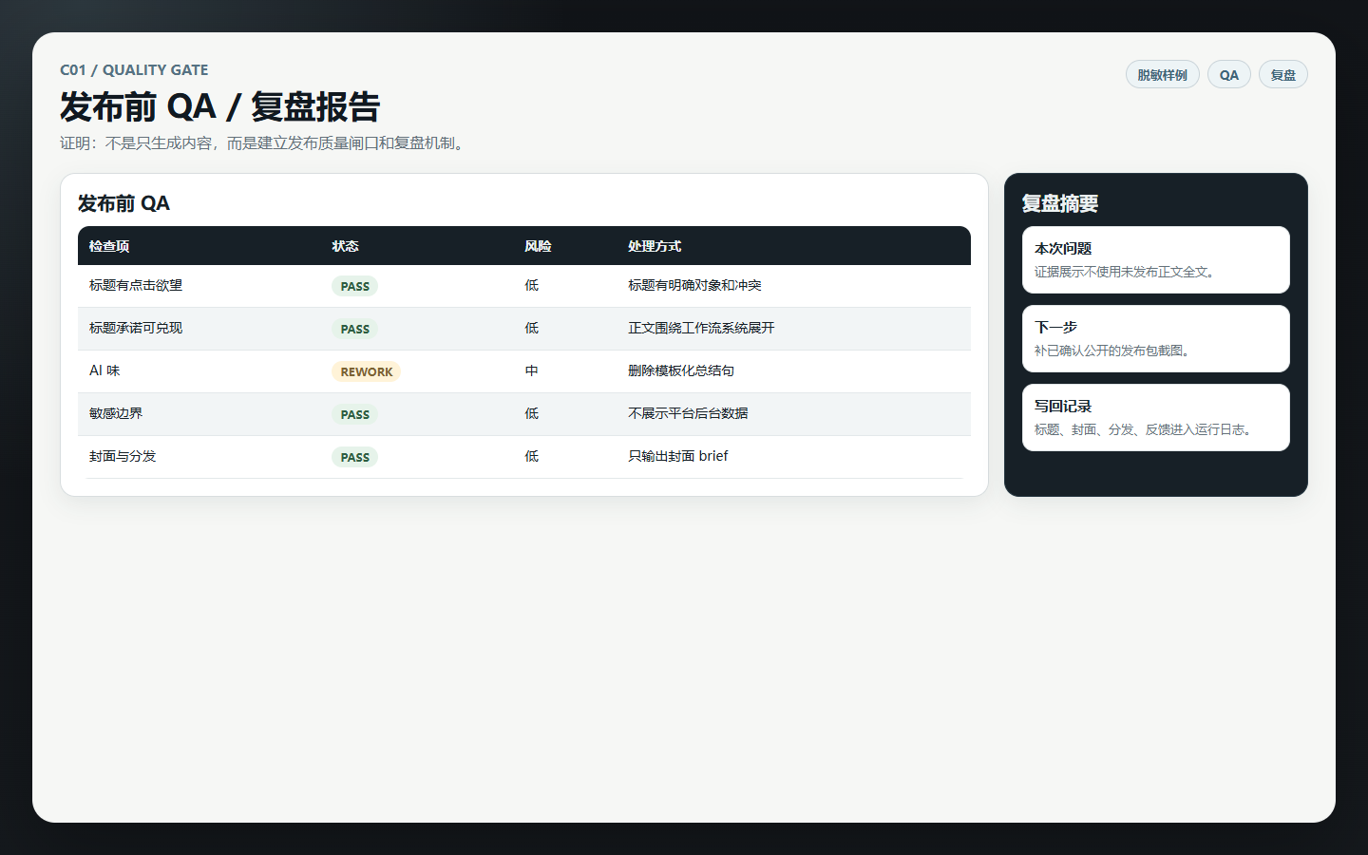Select the '敏感边界' check item
The height and width of the screenshot is (855, 1368).
click(116, 413)
